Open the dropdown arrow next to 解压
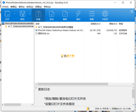 point(30,14)
